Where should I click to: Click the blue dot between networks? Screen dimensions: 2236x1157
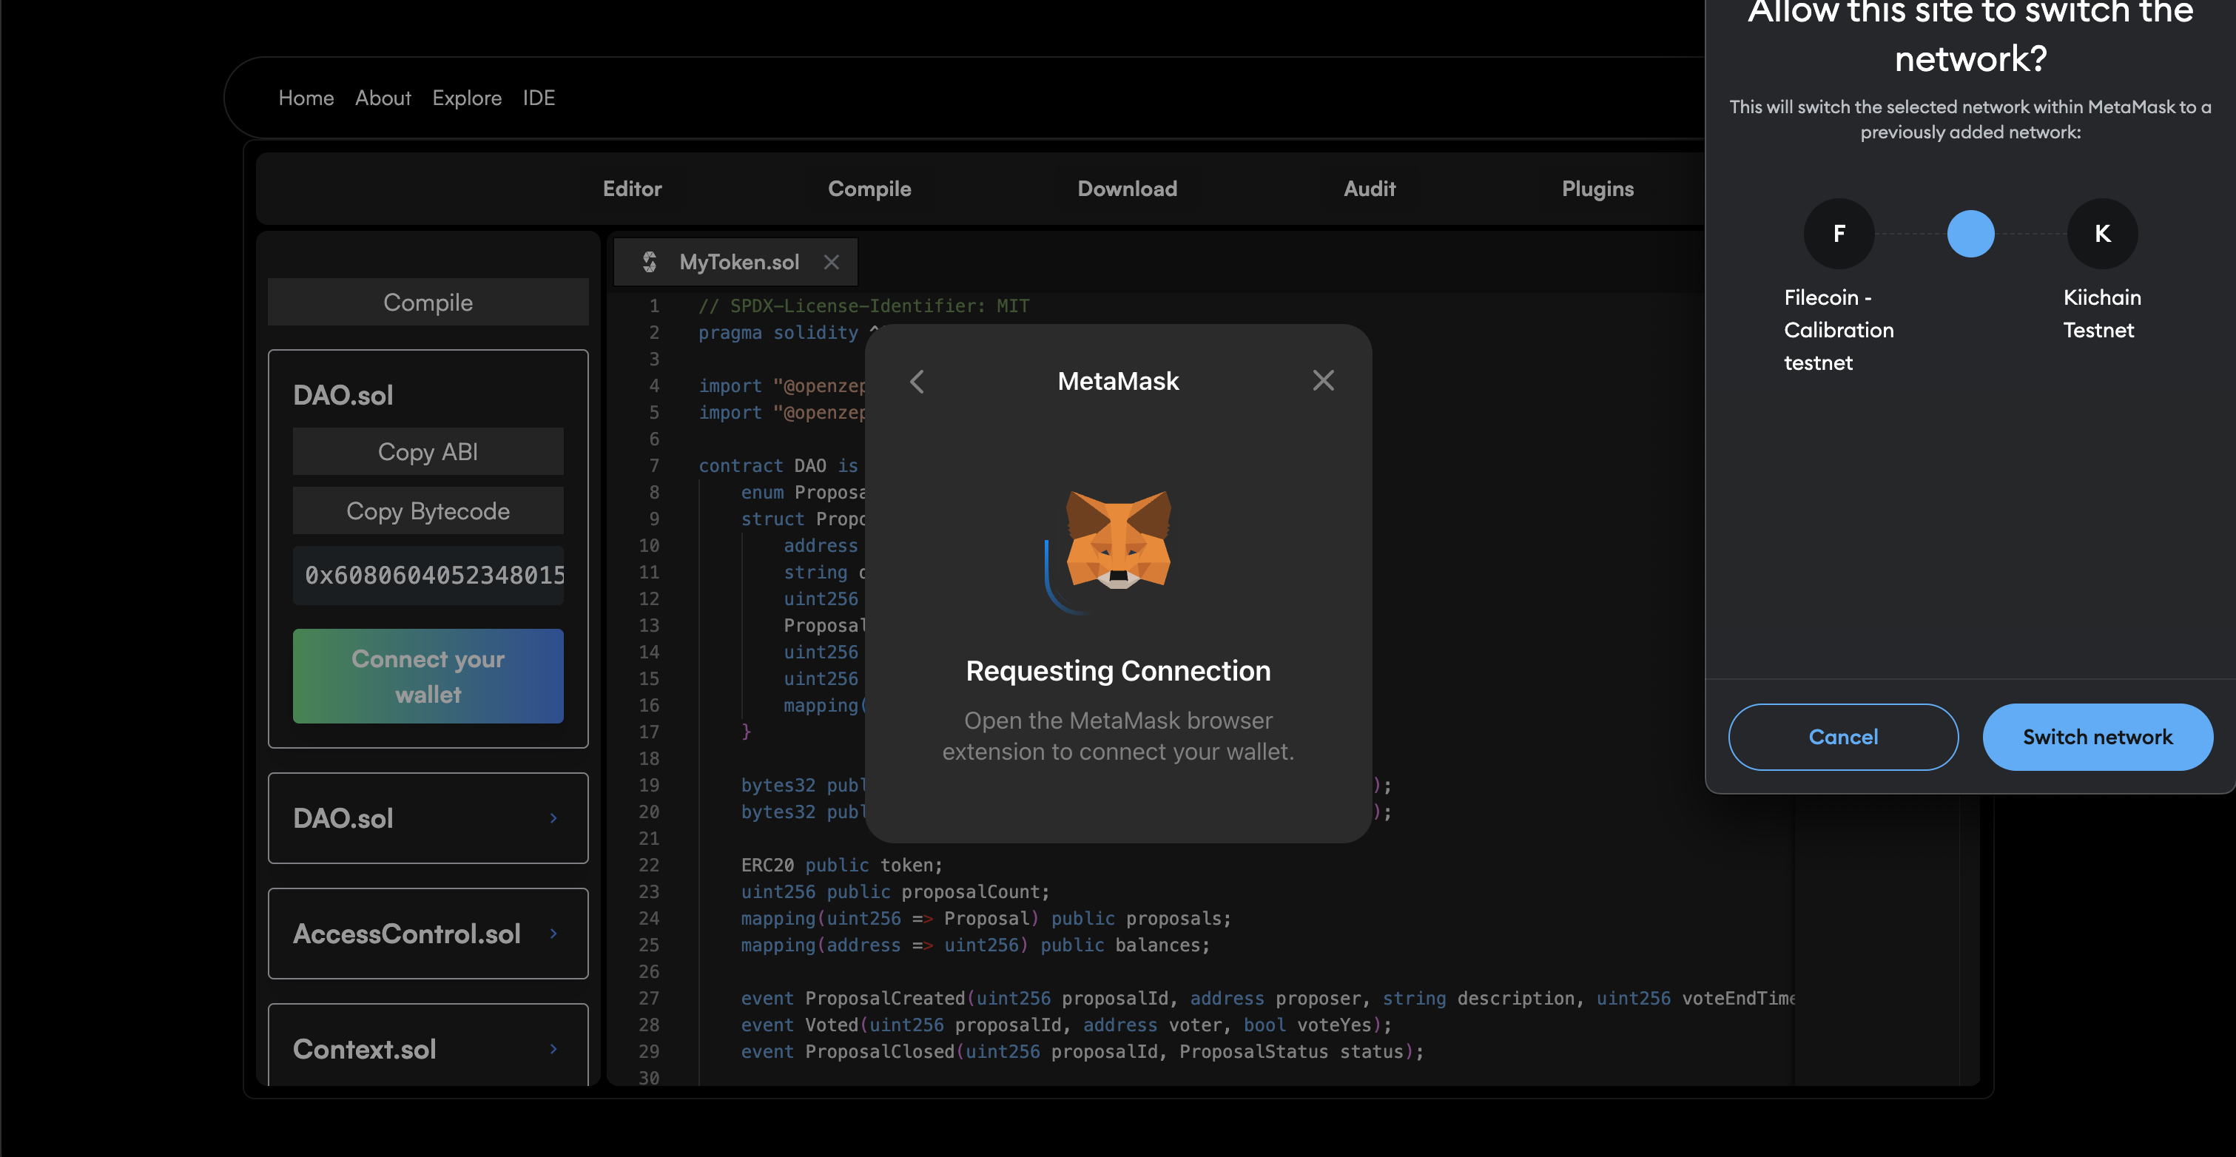pos(1970,234)
